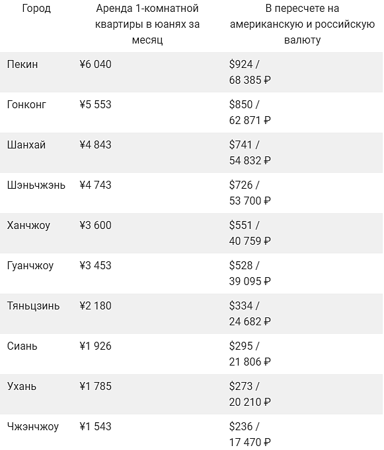The image size is (384, 450).
Task: Select the Чжэнчжоу city cell
Action: pyautogui.click(x=33, y=427)
